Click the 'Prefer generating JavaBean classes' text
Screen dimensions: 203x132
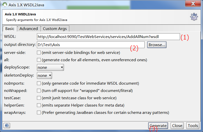[105, 113]
